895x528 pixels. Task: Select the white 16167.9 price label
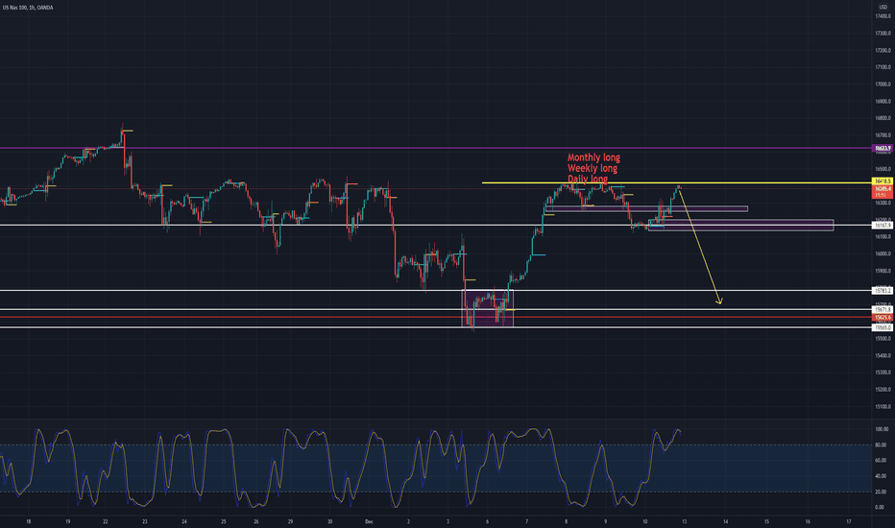click(883, 226)
